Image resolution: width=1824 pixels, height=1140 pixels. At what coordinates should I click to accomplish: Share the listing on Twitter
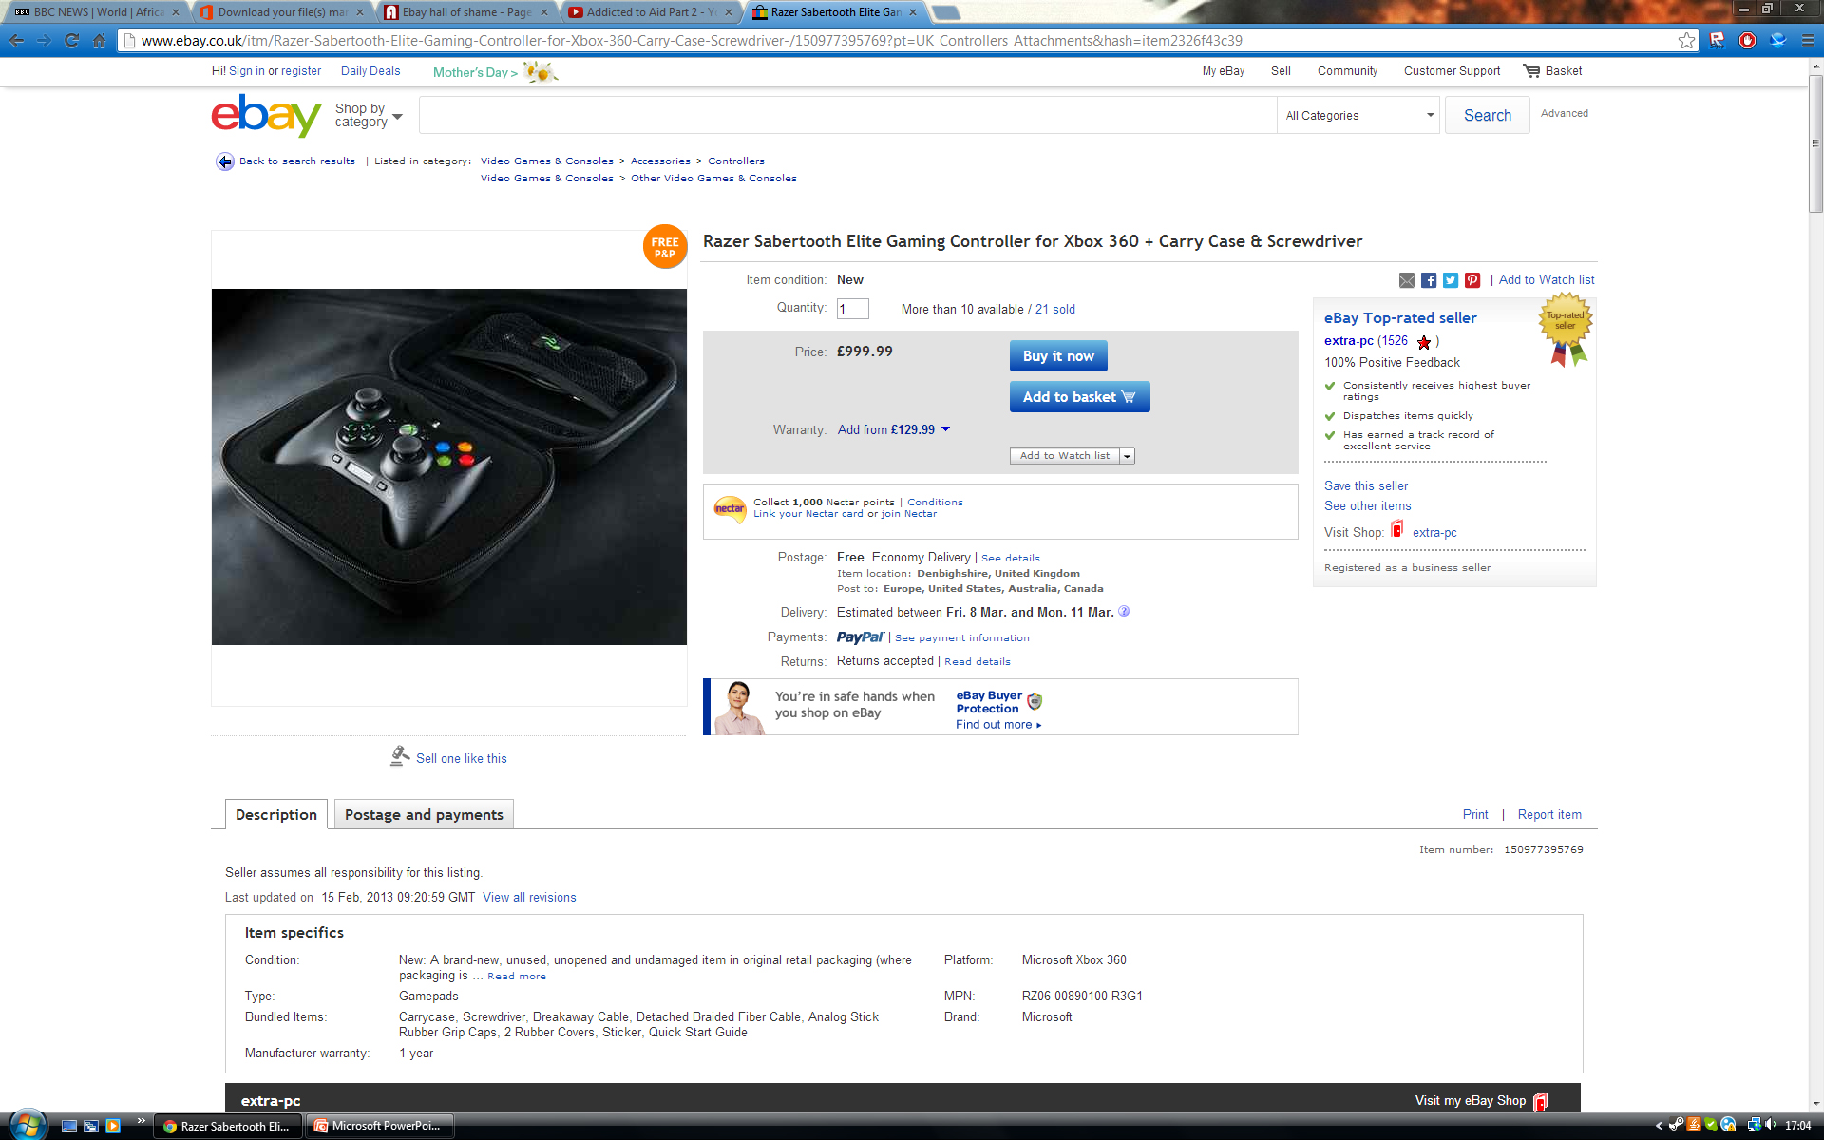tap(1451, 280)
